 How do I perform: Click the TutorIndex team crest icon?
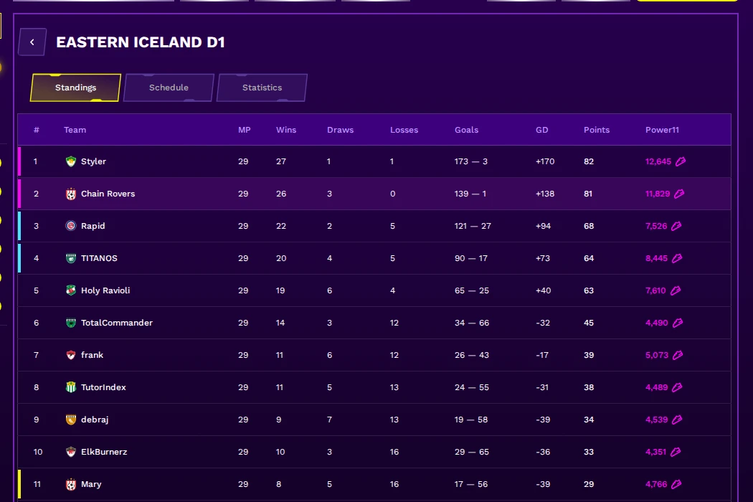point(70,387)
